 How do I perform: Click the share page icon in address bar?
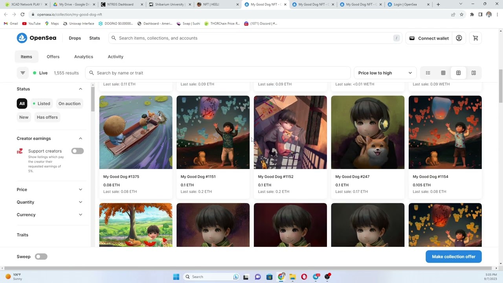point(453,14)
